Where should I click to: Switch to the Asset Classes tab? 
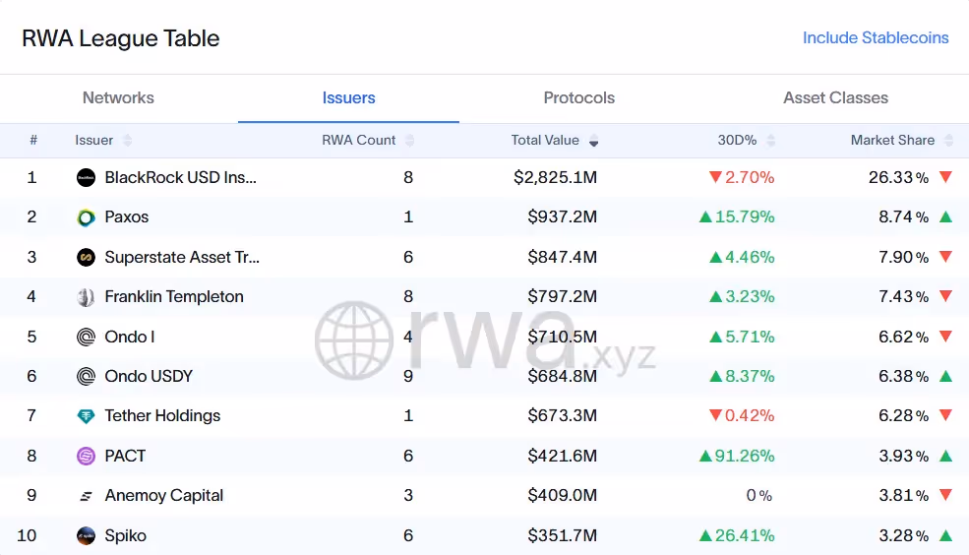[x=835, y=97]
